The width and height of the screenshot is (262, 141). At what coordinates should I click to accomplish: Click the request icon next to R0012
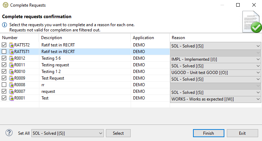click(x=11, y=58)
